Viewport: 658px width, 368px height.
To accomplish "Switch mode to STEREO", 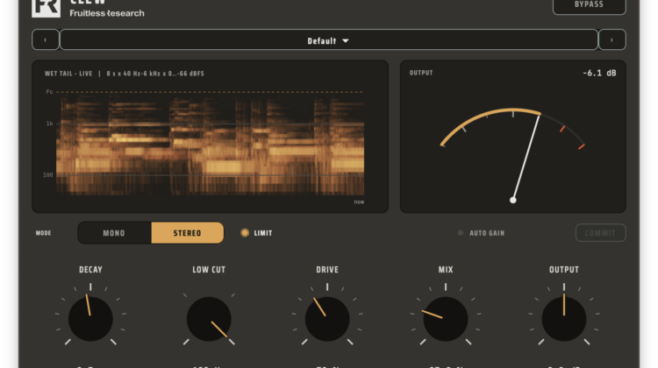I will coord(187,233).
